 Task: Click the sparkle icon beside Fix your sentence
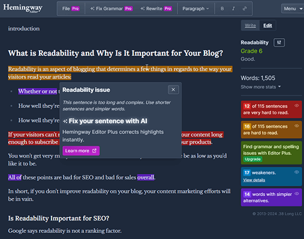[65, 121]
